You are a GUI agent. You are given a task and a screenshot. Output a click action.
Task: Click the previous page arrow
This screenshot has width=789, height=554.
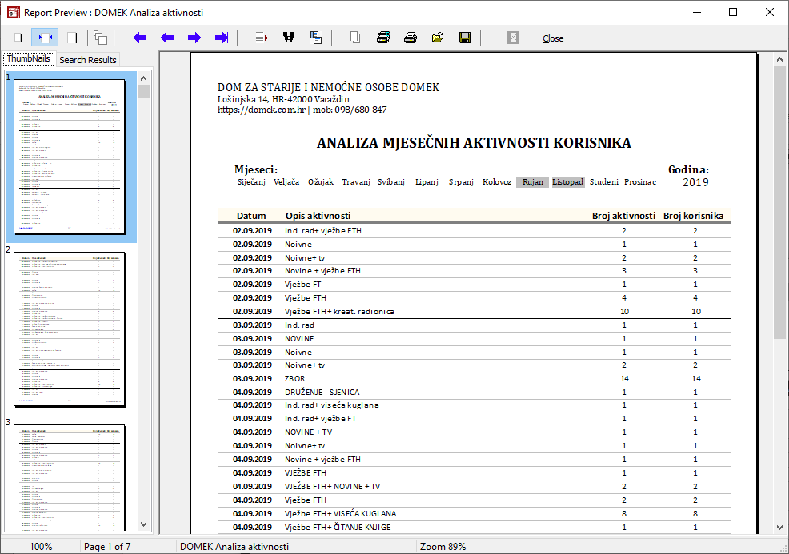(x=167, y=38)
